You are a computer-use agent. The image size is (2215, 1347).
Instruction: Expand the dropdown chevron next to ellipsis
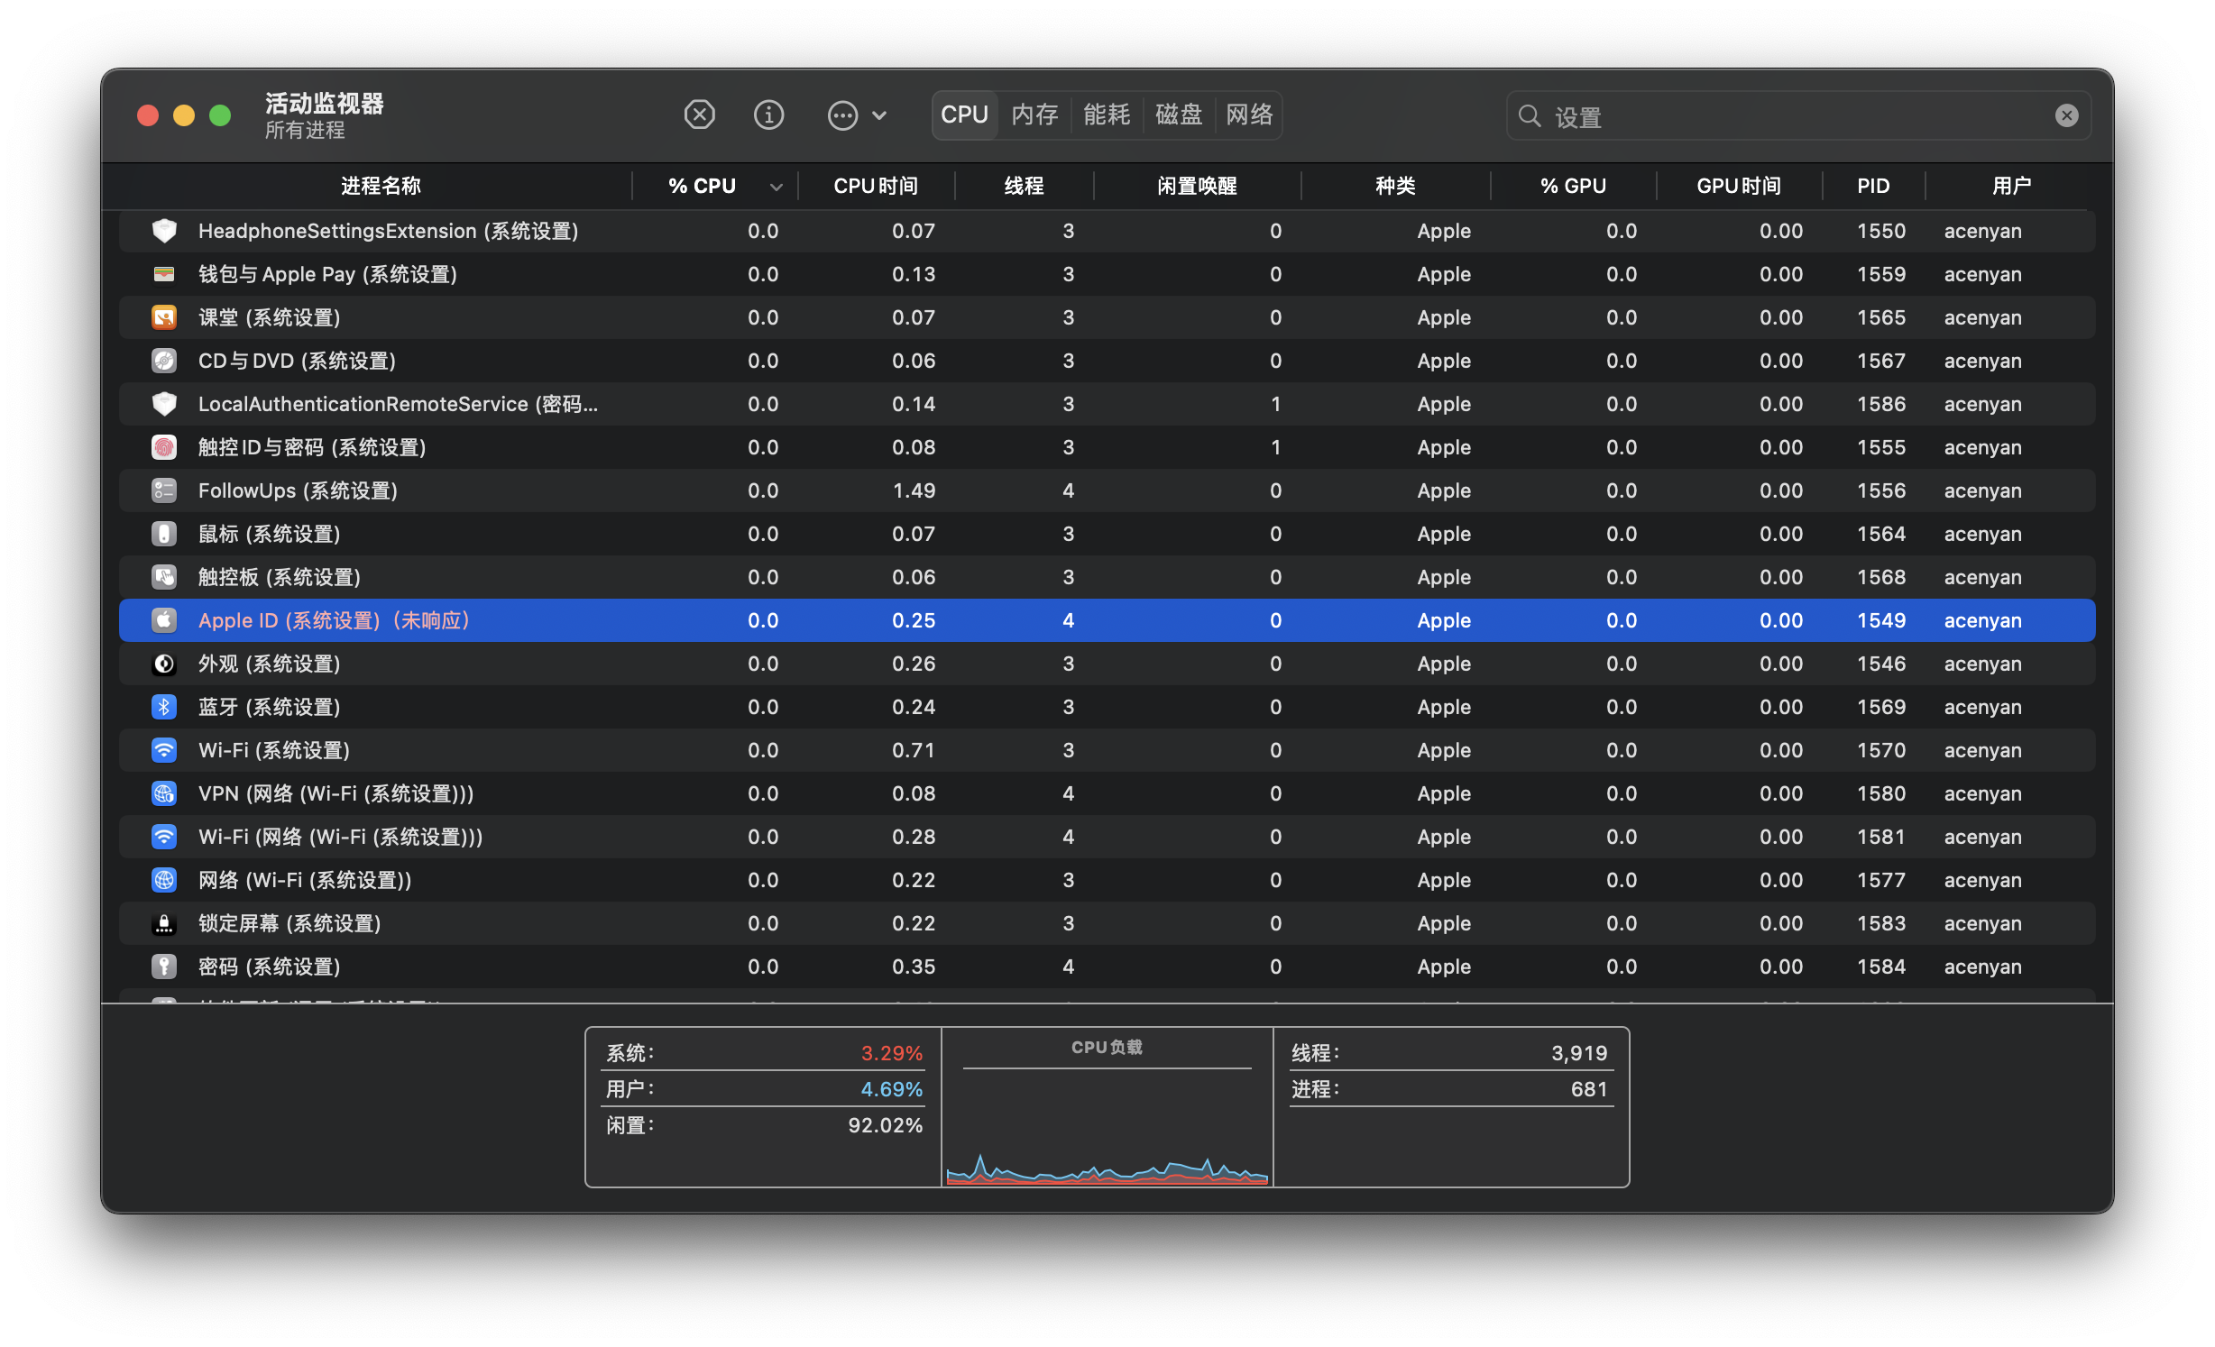click(880, 115)
